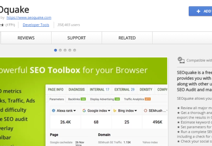Viewport: 212px width, 146px height.
Task: Click the SEMrush circle icon
Action: click(145, 111)
